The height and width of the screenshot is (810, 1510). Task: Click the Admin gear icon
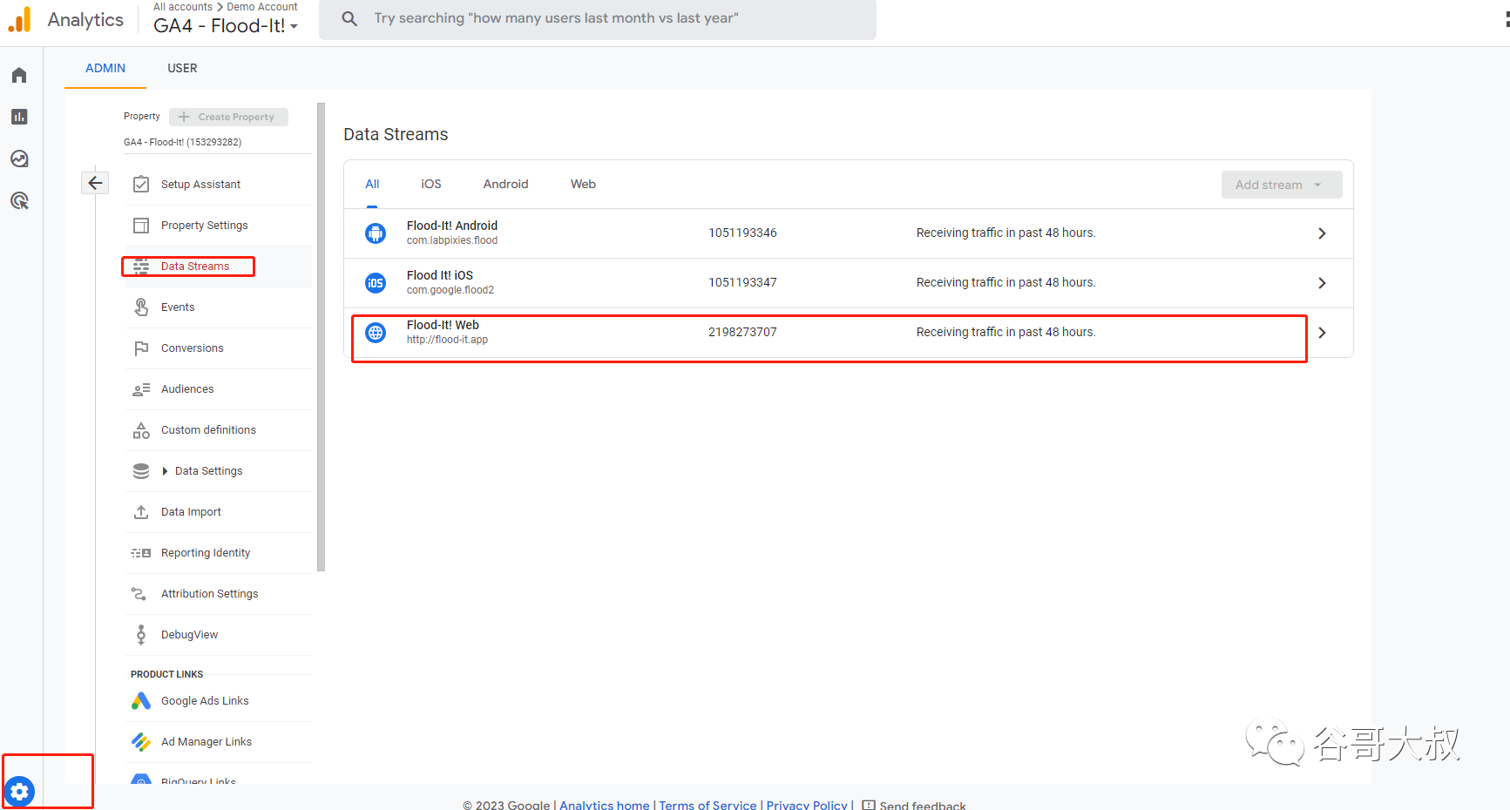[20, 791]
